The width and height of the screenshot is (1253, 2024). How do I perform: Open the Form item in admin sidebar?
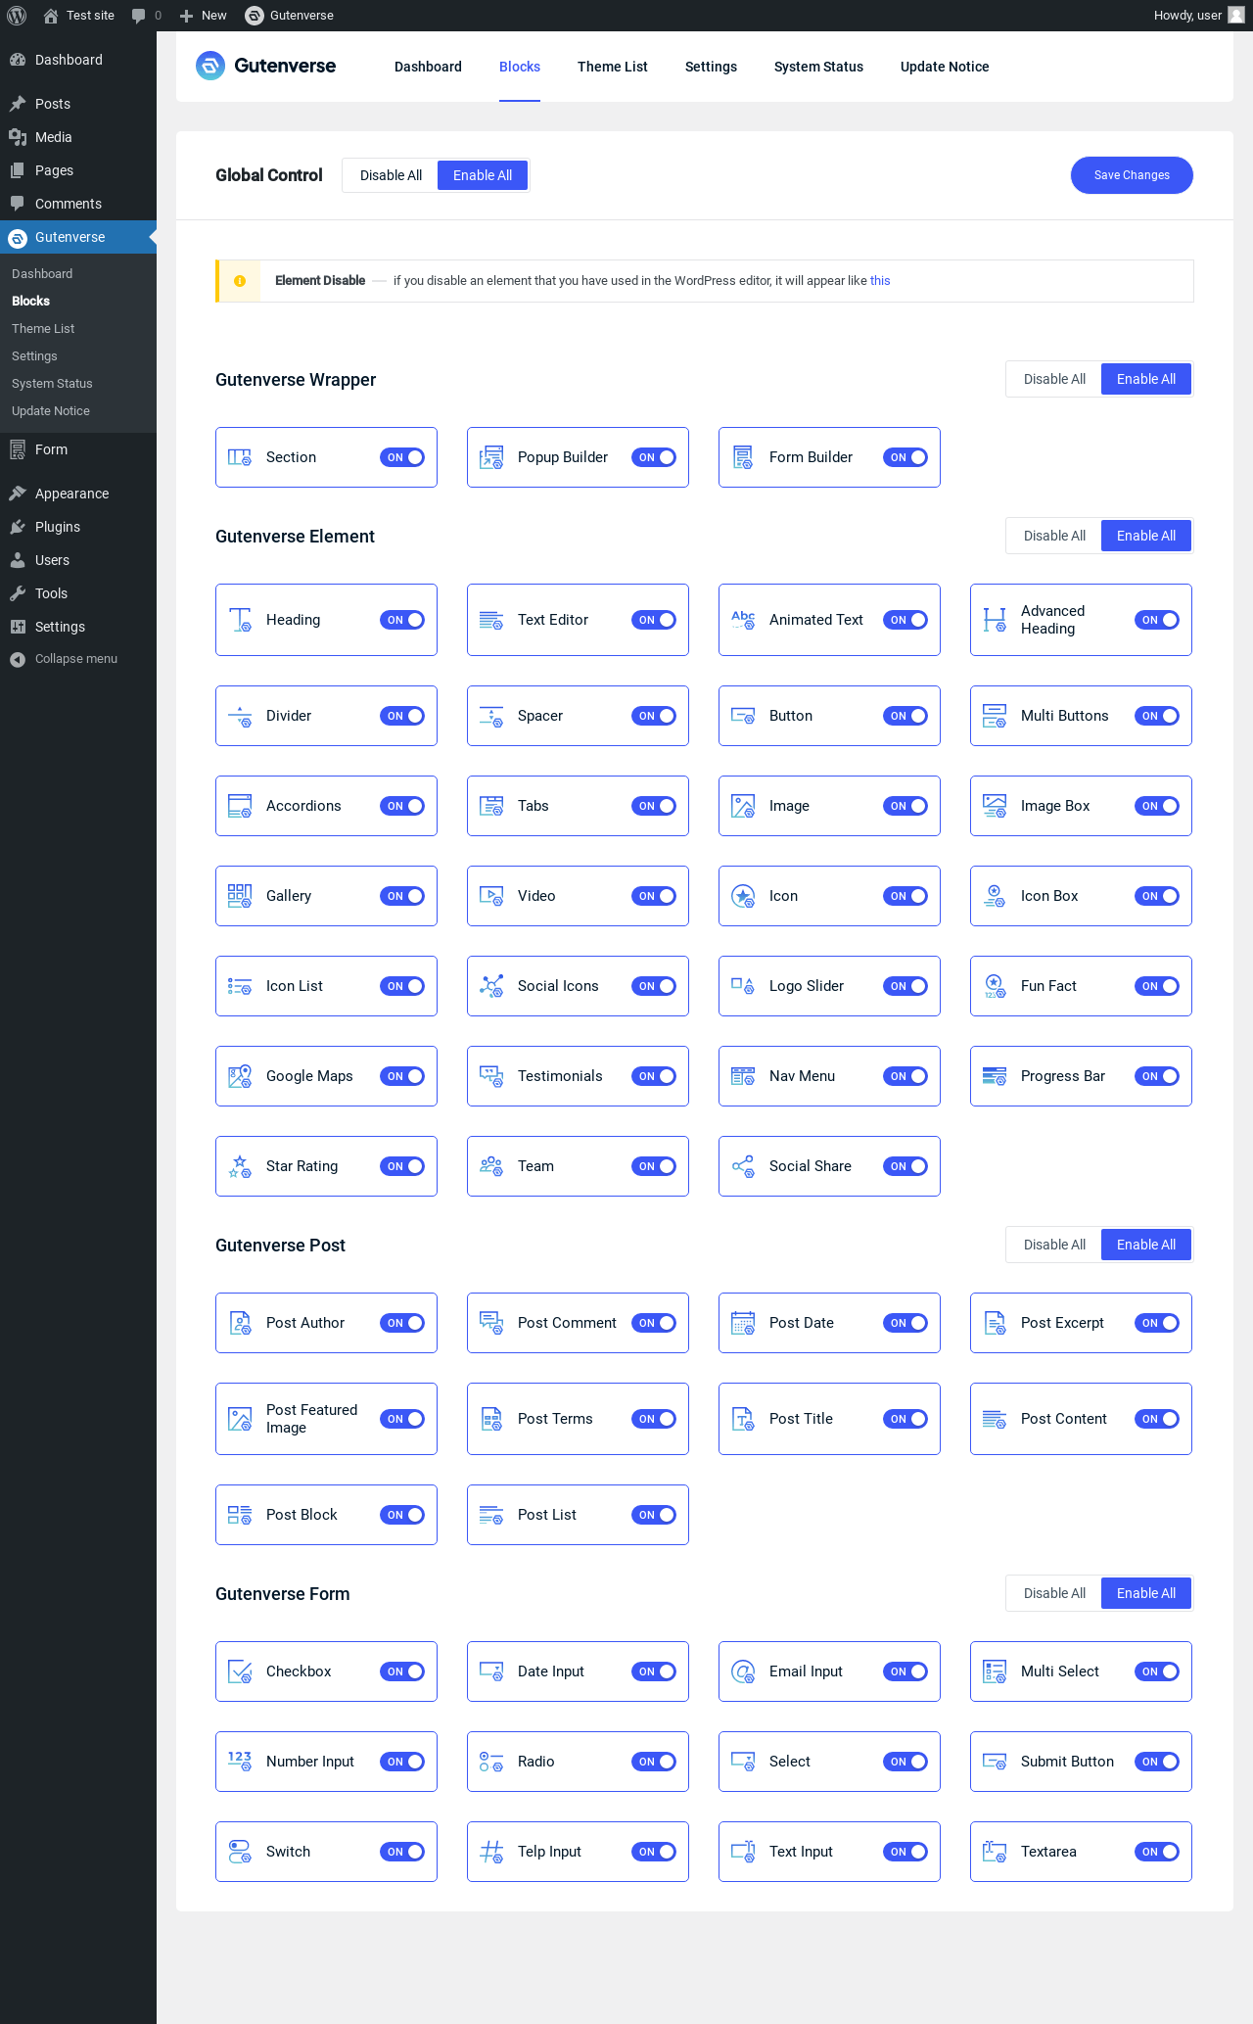(78, 449)
